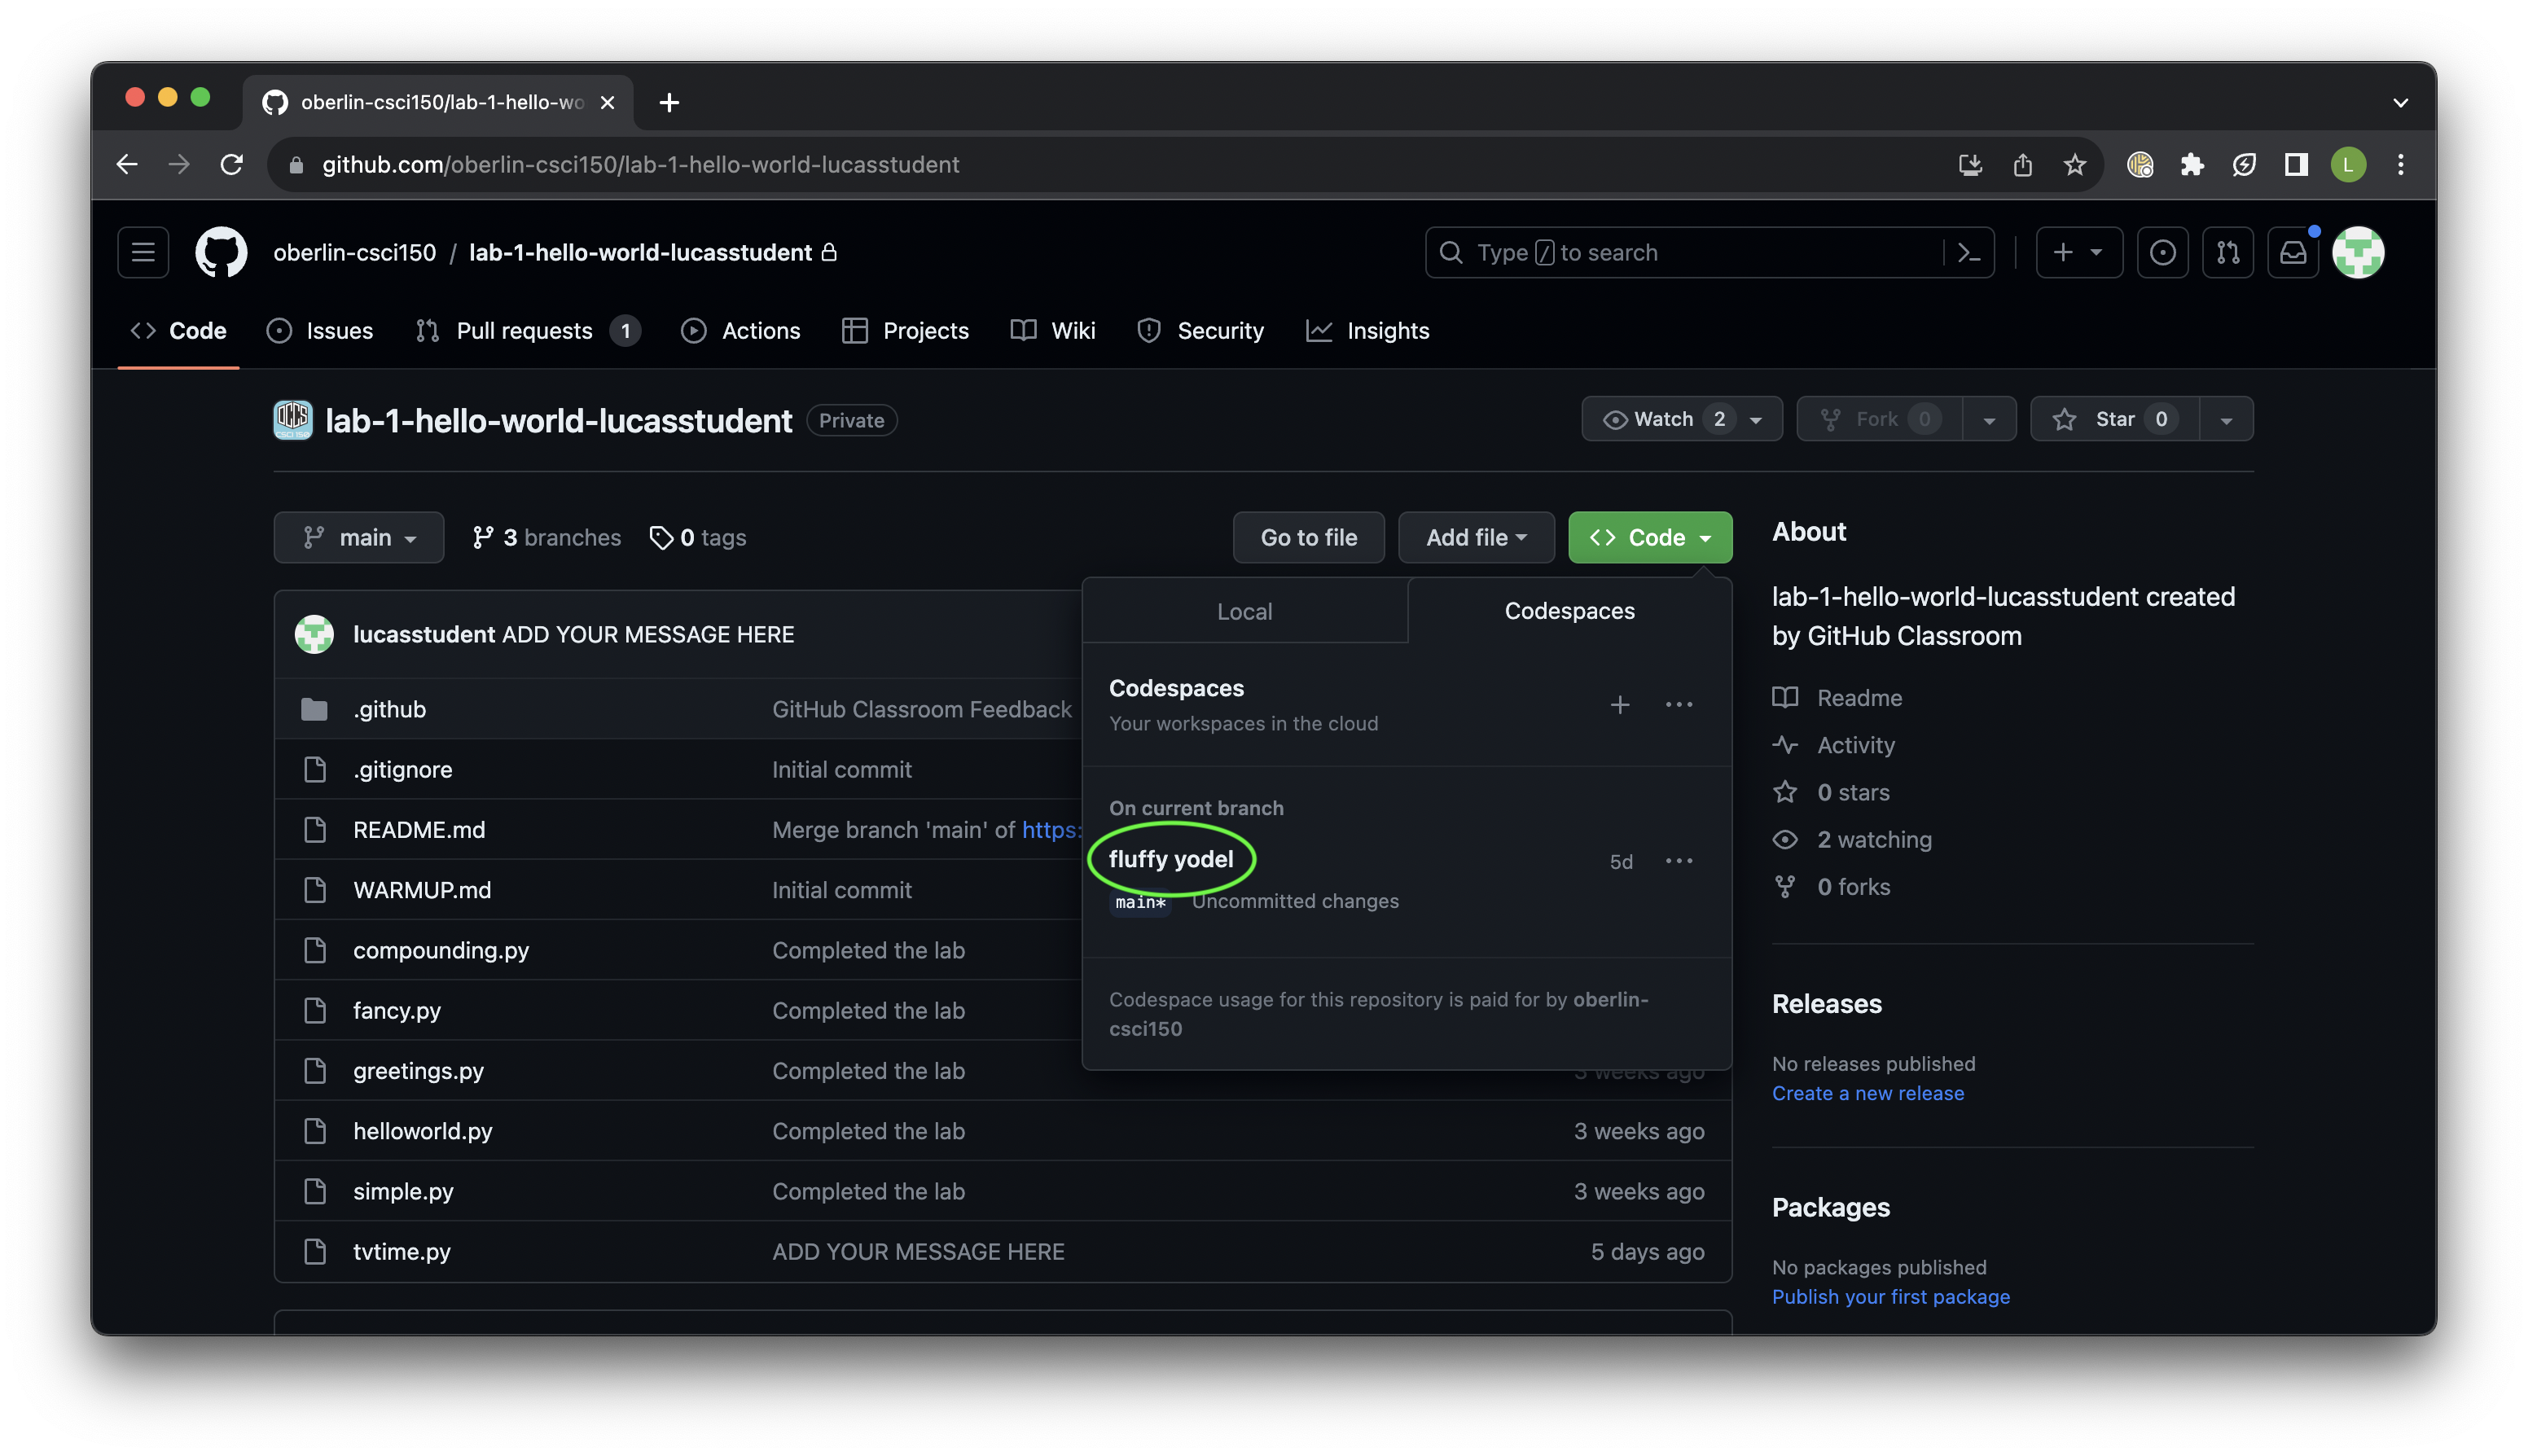
Task: Open the README.md file
Action: coord(419,829)
